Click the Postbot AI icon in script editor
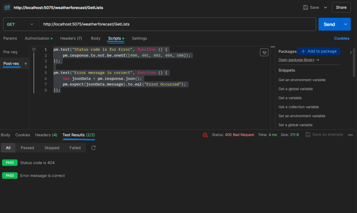The image size is (357, 213). (264, 52)
